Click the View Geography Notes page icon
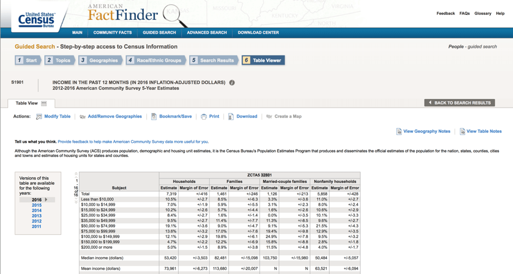The height and width of the screenshot is (274, 513). [x=399, y=131]
